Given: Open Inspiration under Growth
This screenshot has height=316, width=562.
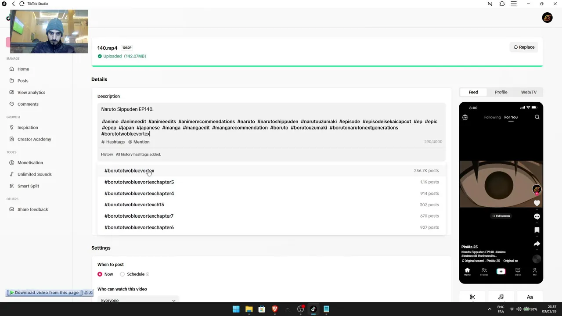Looking at the screenshot, I should [x=28, y=128].
